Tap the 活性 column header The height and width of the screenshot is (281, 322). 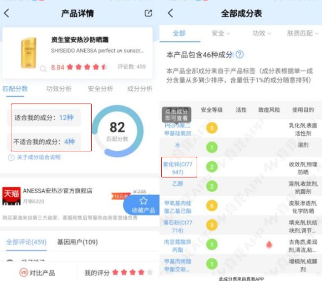241,110
